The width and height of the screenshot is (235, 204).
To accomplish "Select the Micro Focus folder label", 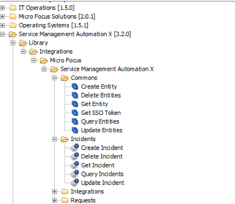I will tap(66, 60).
